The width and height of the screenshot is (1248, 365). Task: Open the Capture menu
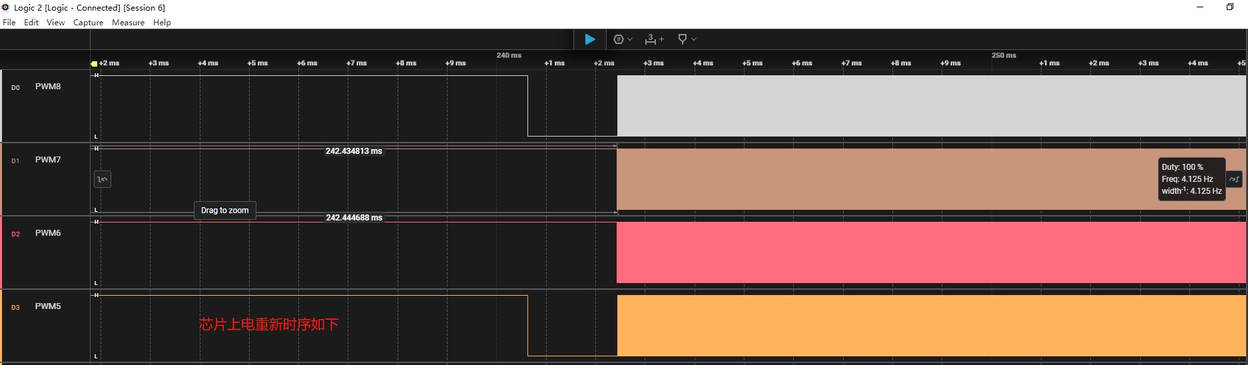[x=88, y=22]
